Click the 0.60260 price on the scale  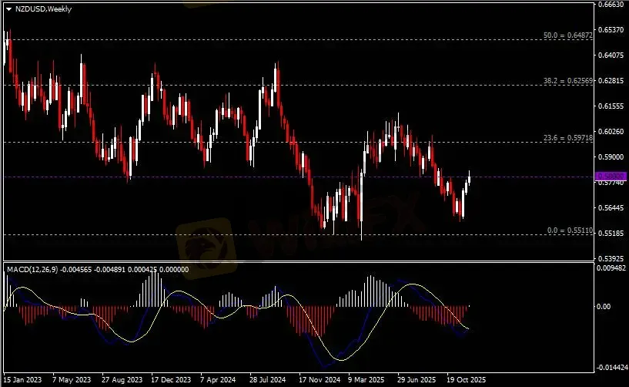click(x=611, y=131)
